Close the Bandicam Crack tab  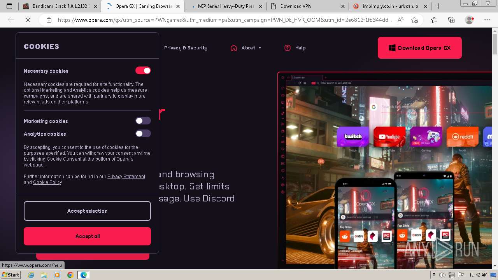pyautogui.click(x=95, y=6)
